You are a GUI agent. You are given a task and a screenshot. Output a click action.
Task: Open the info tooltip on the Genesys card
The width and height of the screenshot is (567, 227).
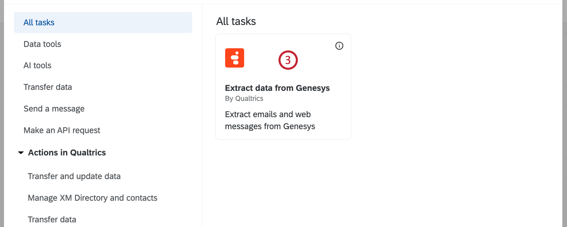[339, 46]
